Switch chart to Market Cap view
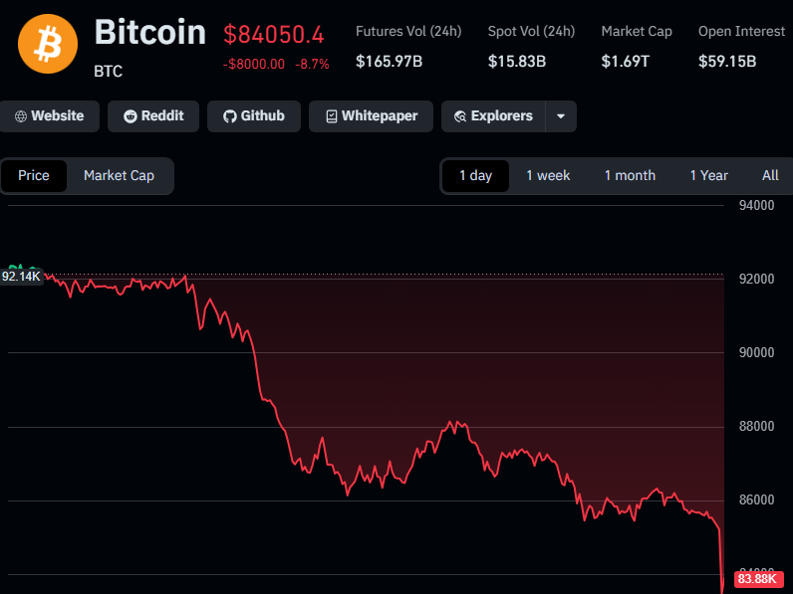 [119, 175]
